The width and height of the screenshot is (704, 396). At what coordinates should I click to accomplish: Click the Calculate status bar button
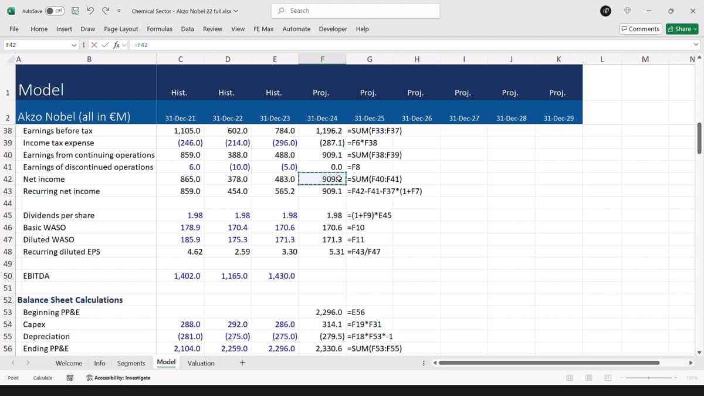click(x=43, y=378)
